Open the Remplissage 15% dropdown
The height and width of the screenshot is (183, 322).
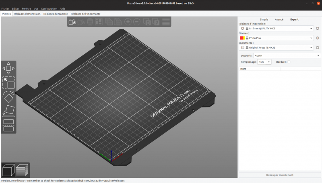click(x=264, y=62)
